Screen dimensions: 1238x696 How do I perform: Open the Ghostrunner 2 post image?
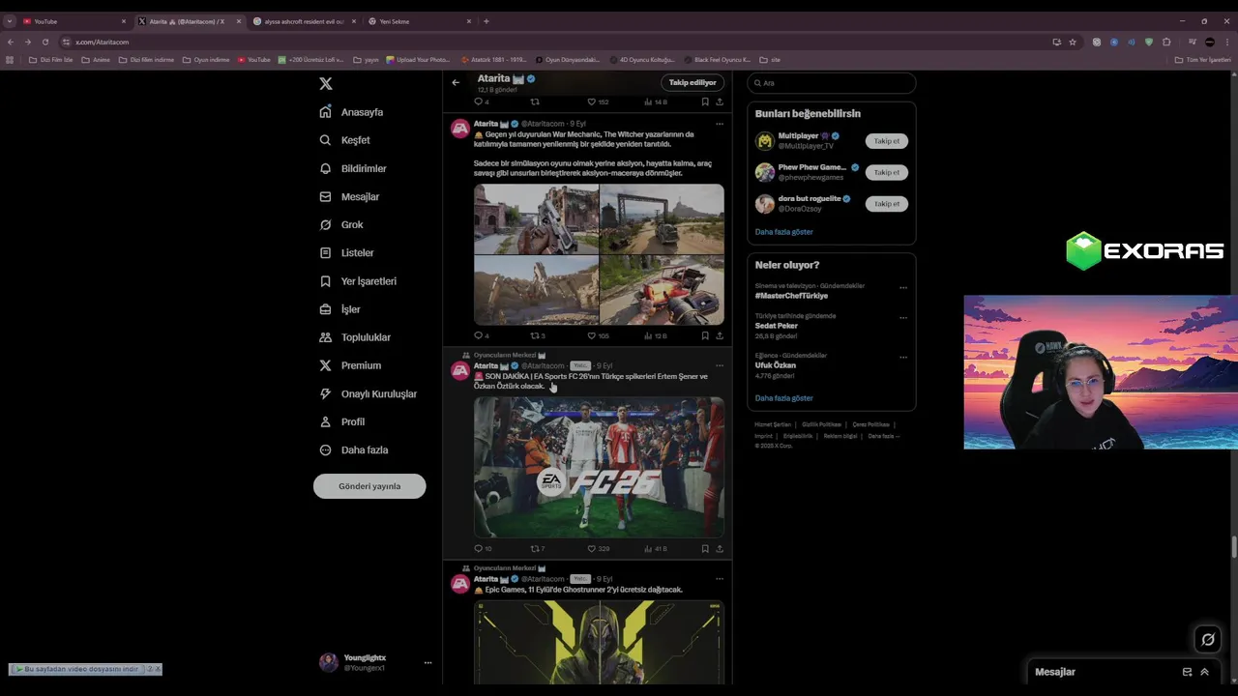(599, 642)
